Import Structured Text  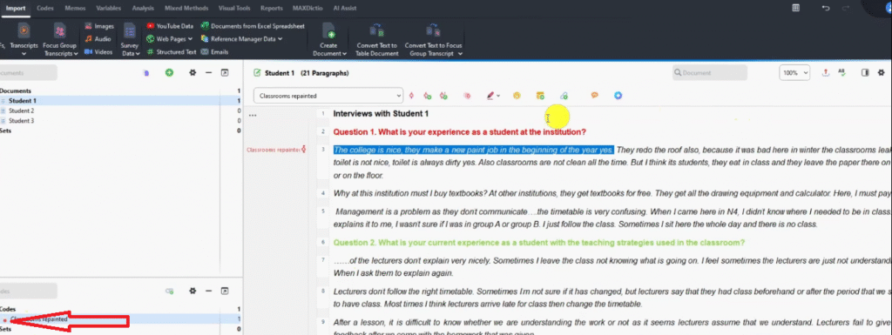pyautogui.click(x=172, y=51)
